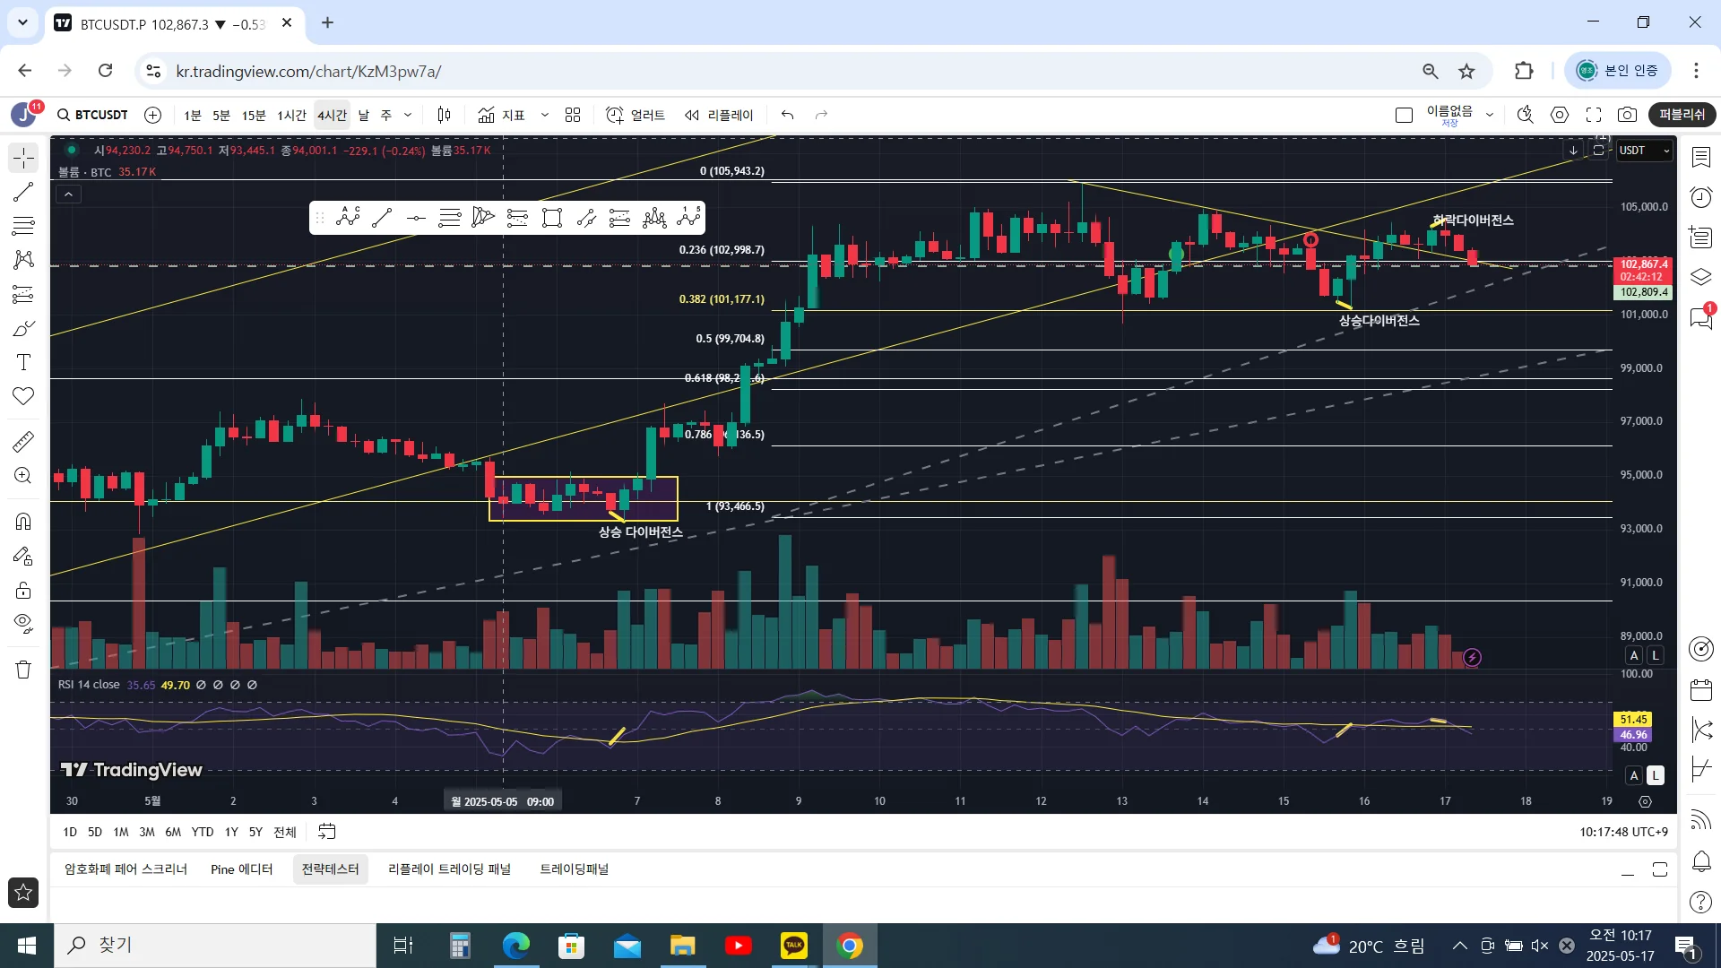Toggle hide all drawings eye icon
The width and height of the screenshot is (1721, 968).
(23, 623)
